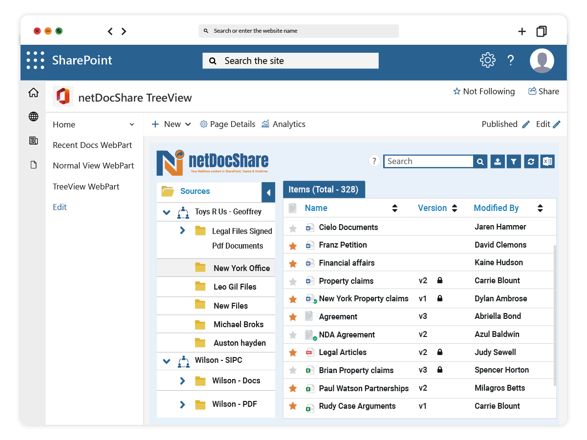
Task: Expand Legal Files Signed Pdf Documents folder
Action: [182, 230]
